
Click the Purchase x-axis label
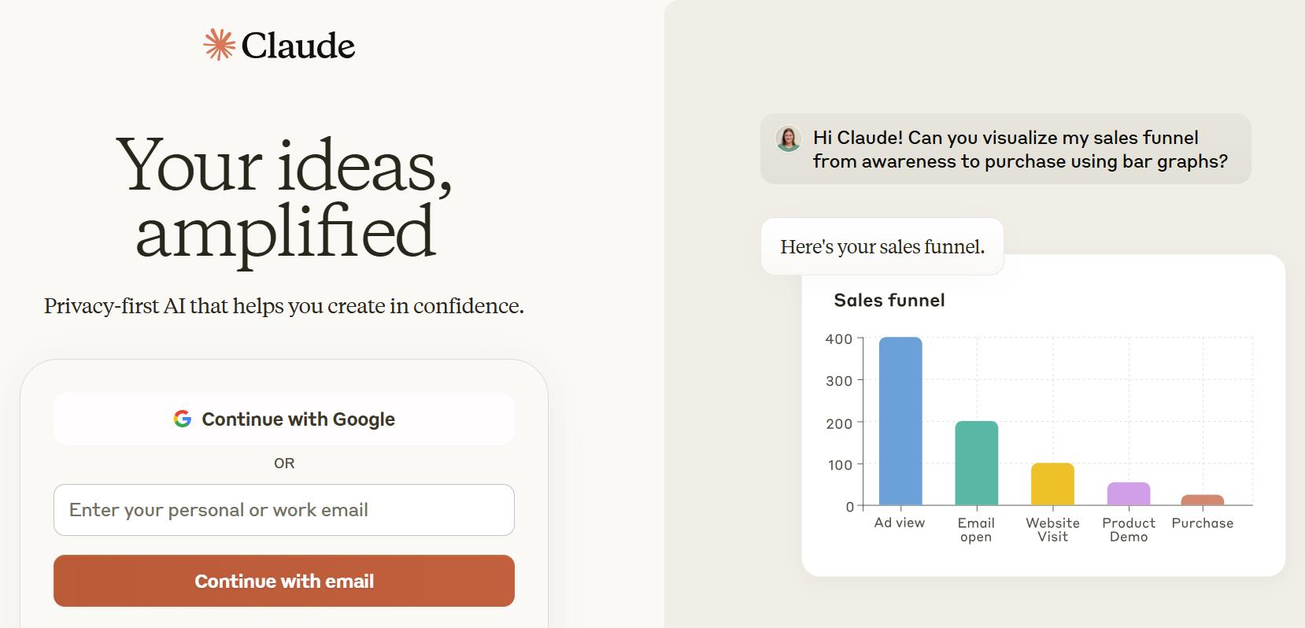click(1202, 523)
